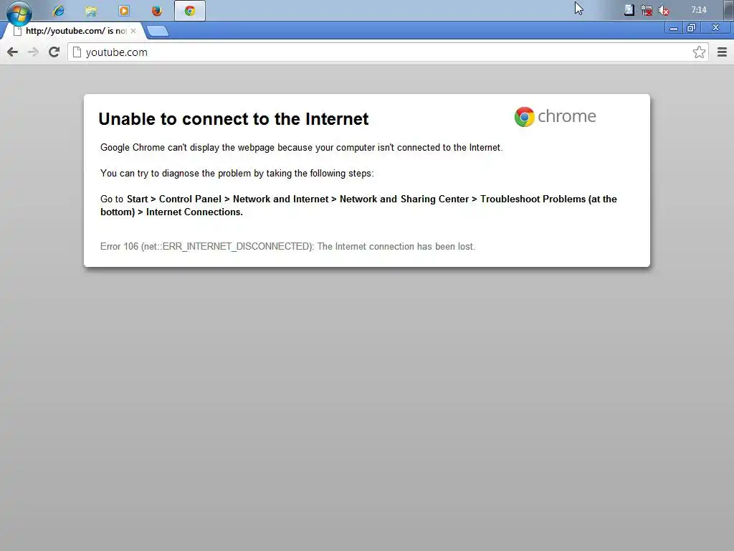Open a new tab
734x551 pixels.
157,32
